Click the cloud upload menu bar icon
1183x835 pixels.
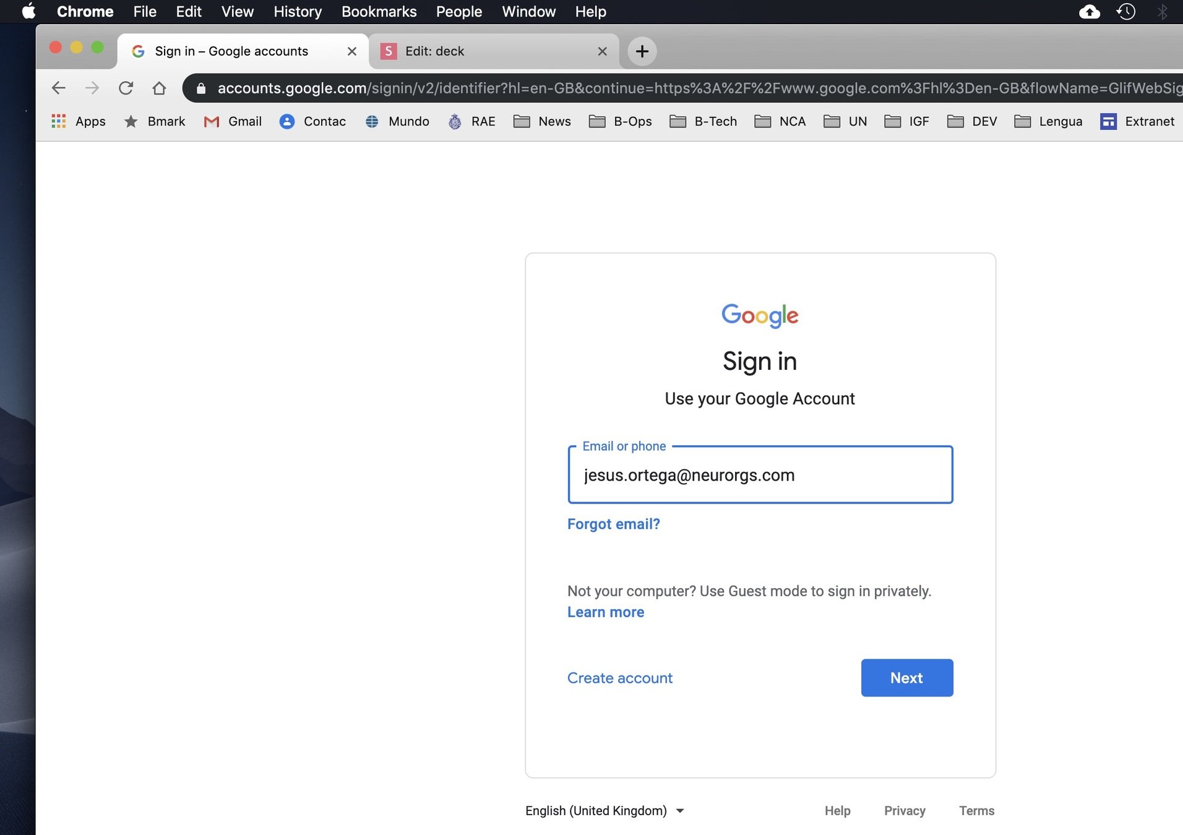(x=1090, y=12)
